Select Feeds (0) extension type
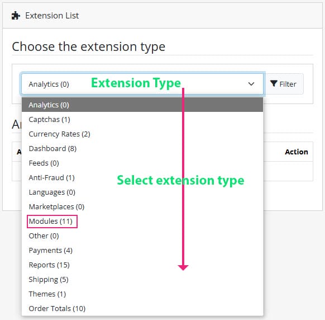 [x=142, y=163]
